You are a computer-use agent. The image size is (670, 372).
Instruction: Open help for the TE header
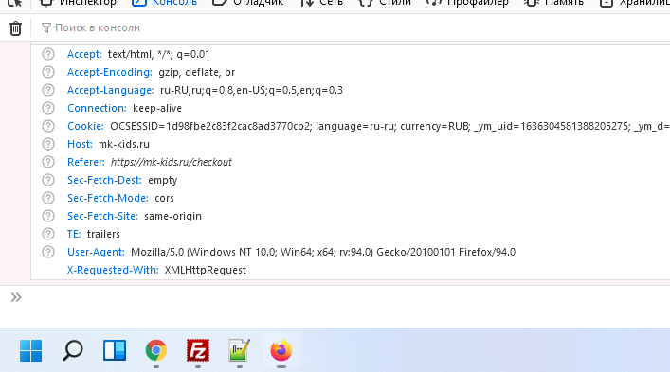click(x=48, y=234)
